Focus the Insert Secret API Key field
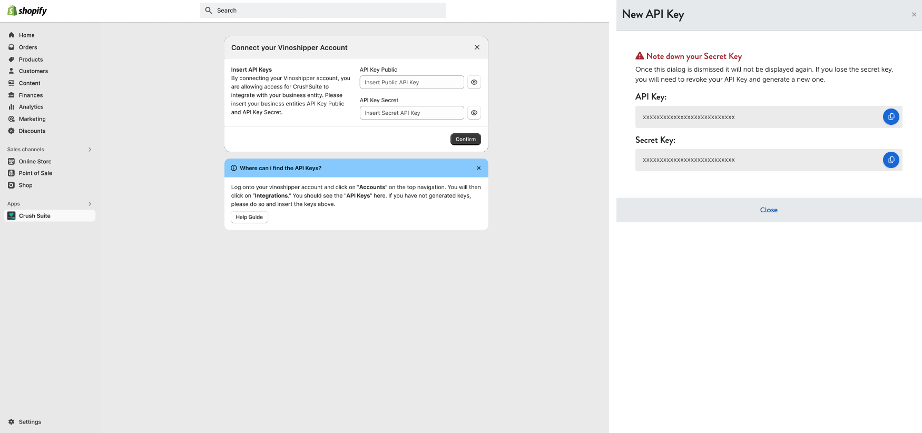Viewport: 922px width, 433px height. coord(412,113)
